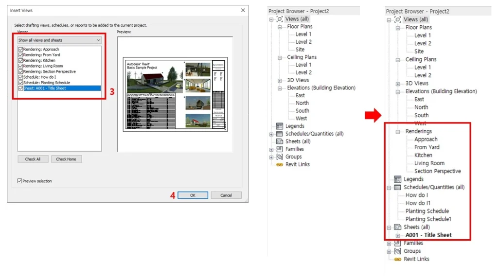Viewport: 498px width, 280px height.
Task: Select A001 - Title Sheet in right browser
Action: coord(428,235)
